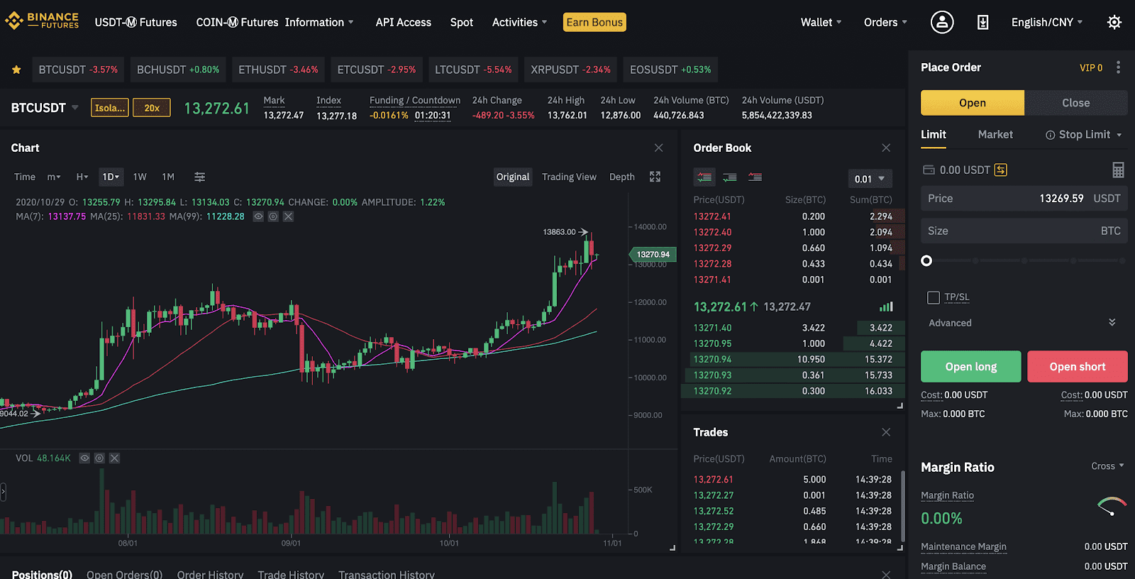Open the Activities dropdown menu

click(520, 22)
